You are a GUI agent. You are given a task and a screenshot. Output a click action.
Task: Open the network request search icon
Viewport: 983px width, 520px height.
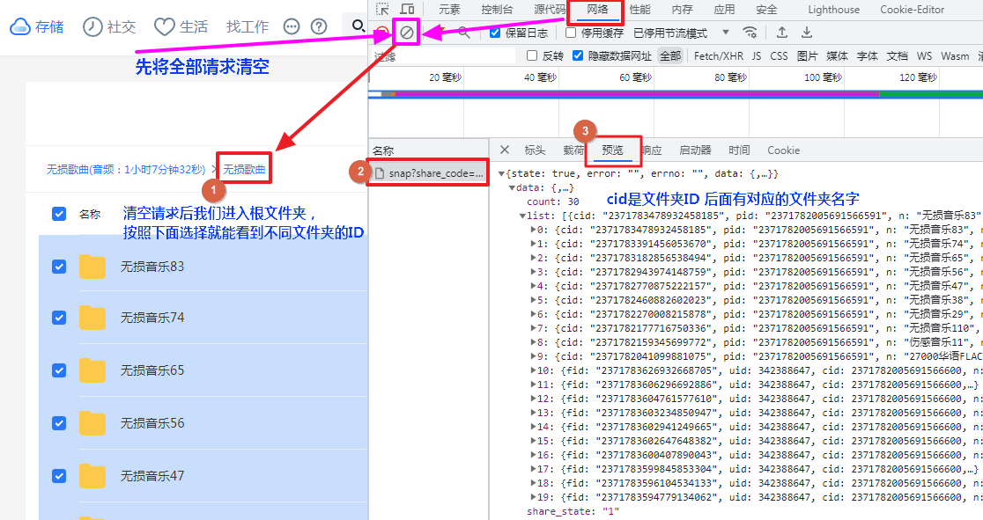tap(464, 32)
